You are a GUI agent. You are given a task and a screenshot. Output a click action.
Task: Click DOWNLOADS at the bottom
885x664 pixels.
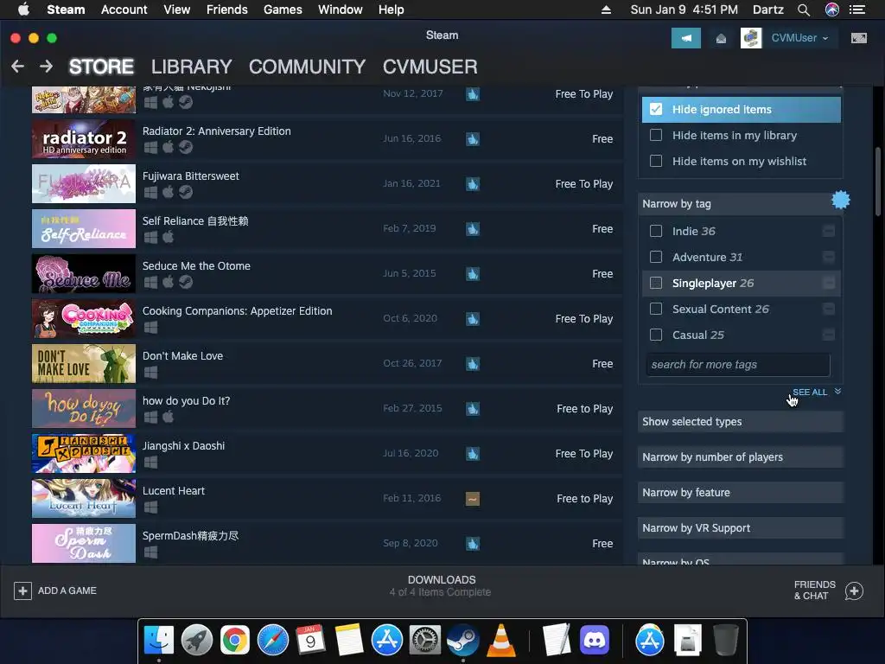click(442, 580)
